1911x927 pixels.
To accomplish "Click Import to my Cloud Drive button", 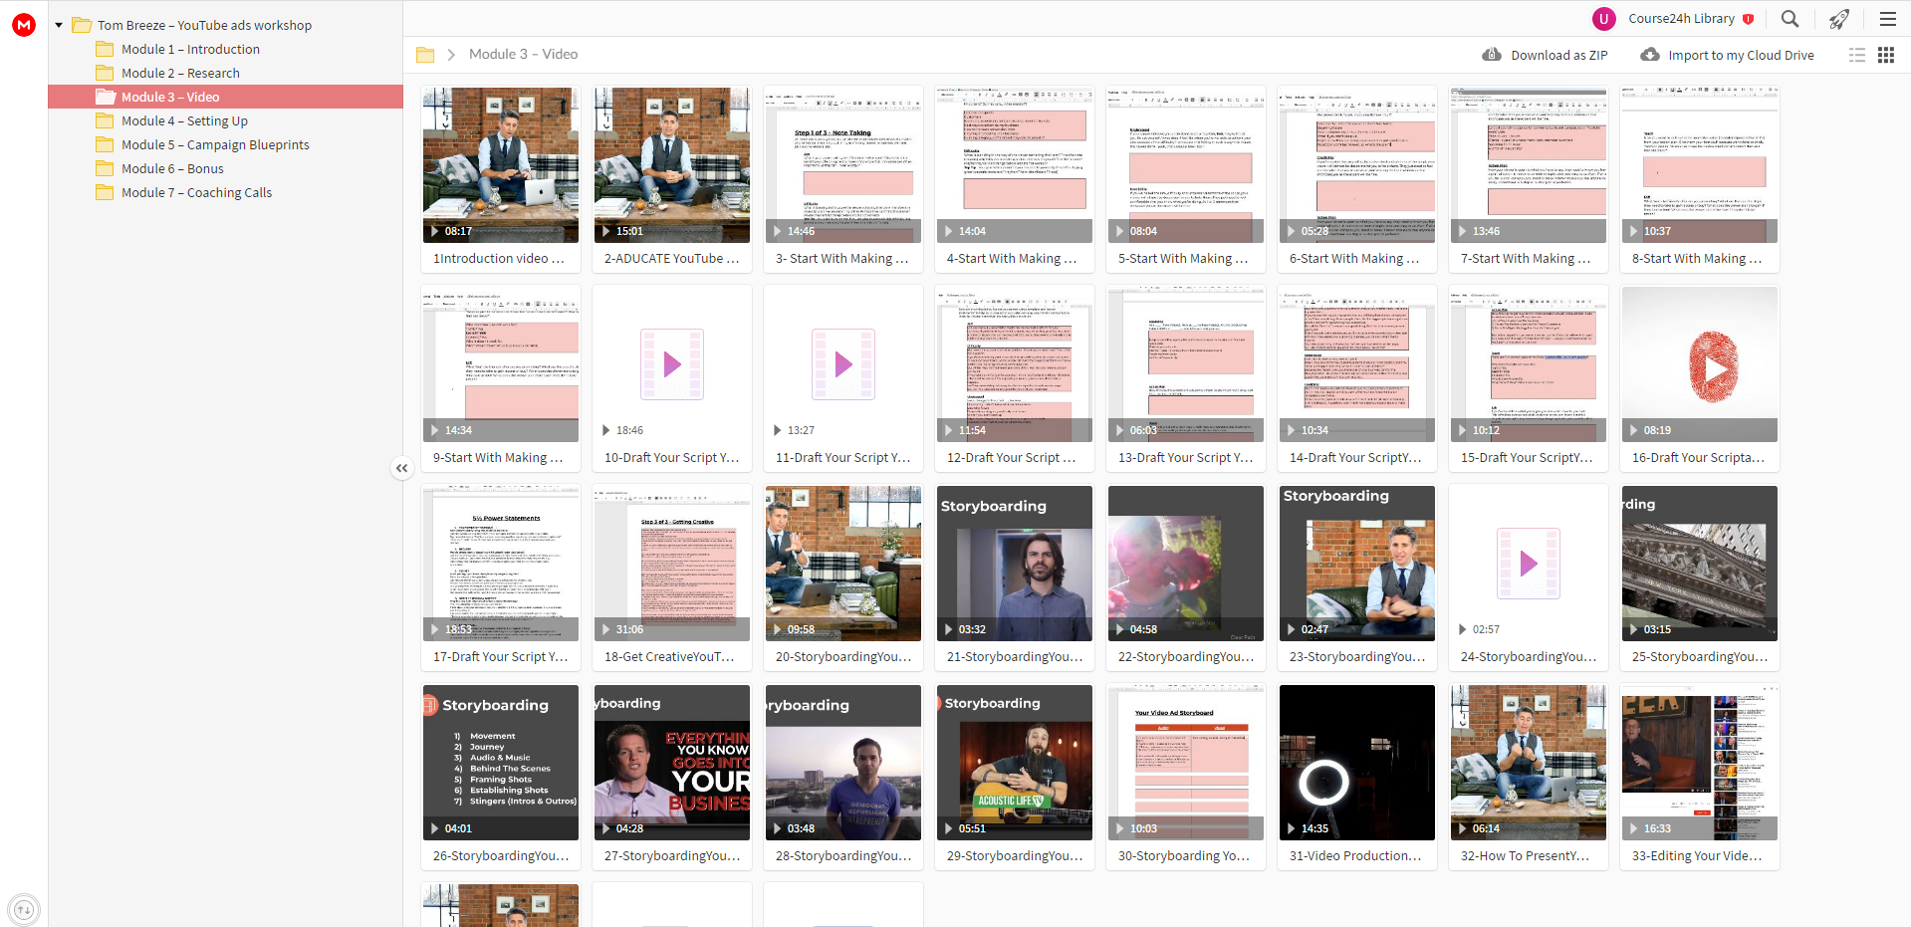I will click(x=1727, y=55).
